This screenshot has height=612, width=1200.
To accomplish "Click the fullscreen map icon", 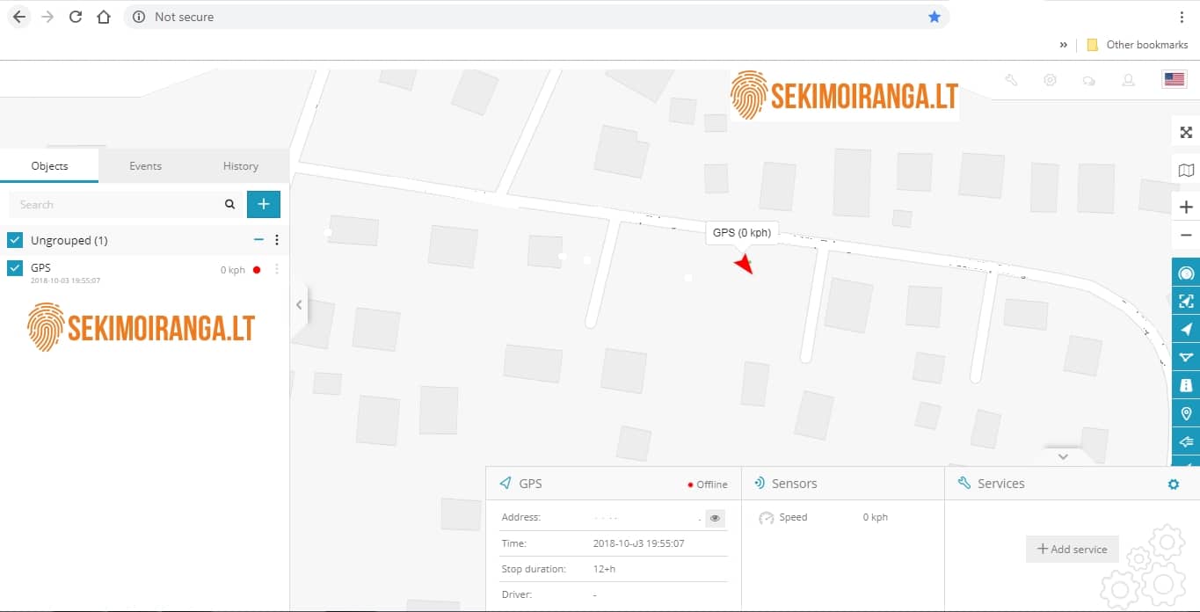I will 1186,133.
